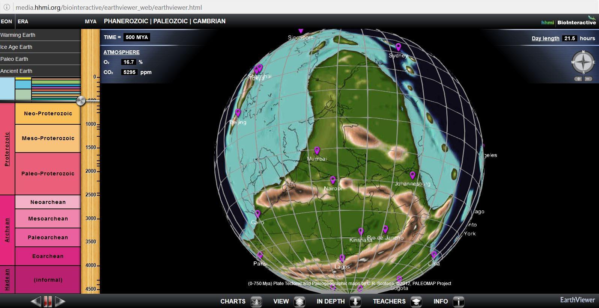This screenshot has height=308, width=599.
Task: Click the silver time slider knob
Action: (81, 101)
